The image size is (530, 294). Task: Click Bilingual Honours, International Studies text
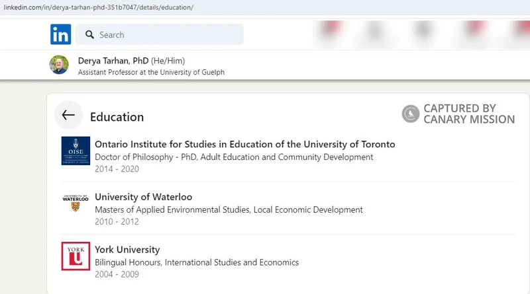197,262
